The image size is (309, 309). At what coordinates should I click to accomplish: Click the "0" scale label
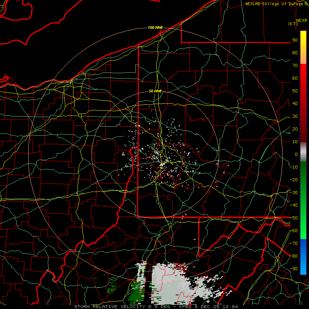pos(296,154)
